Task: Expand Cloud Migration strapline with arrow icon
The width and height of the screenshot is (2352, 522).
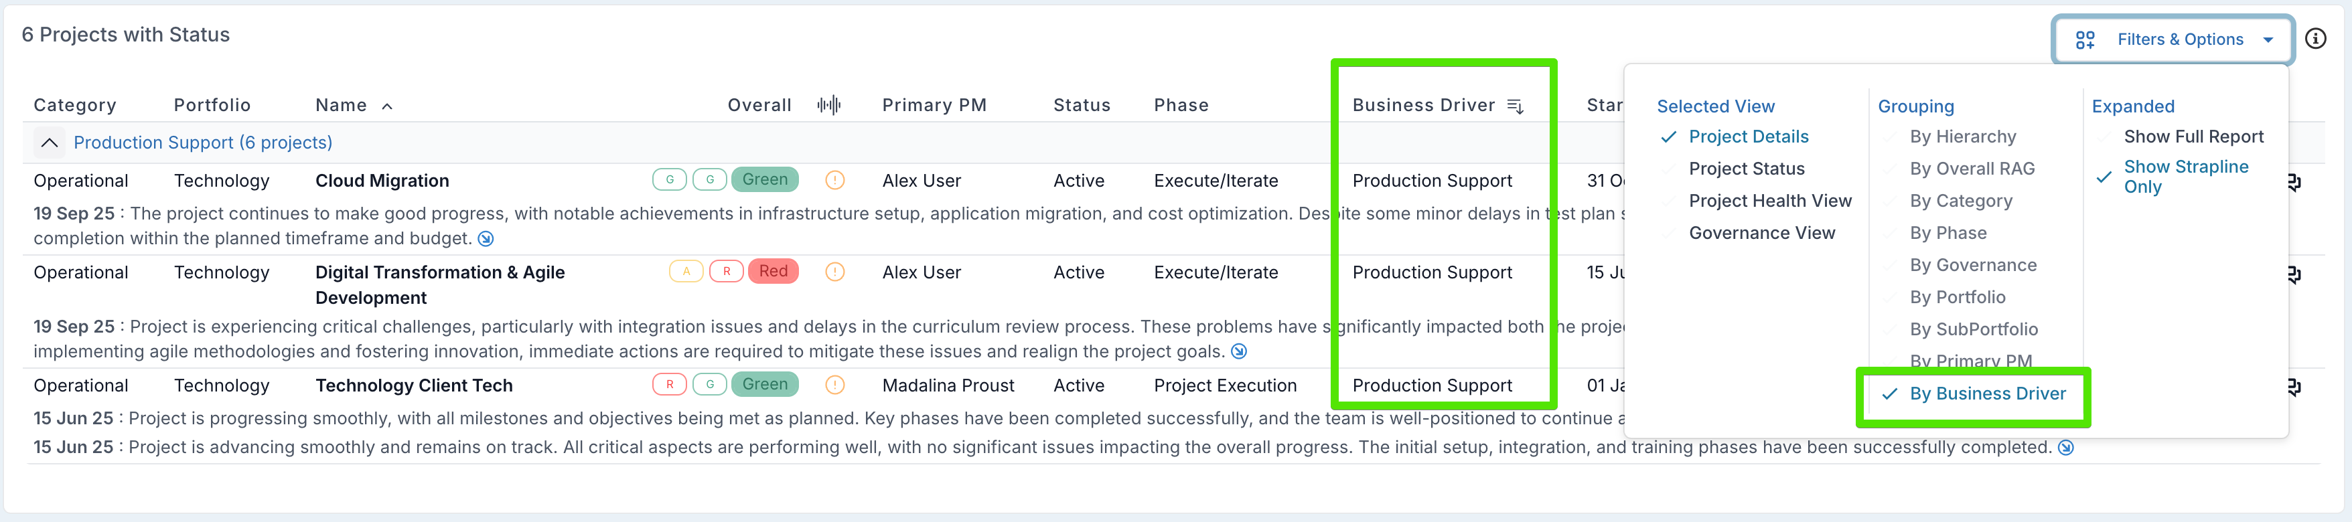Action: pyautogui.click(x=486, y=239)
